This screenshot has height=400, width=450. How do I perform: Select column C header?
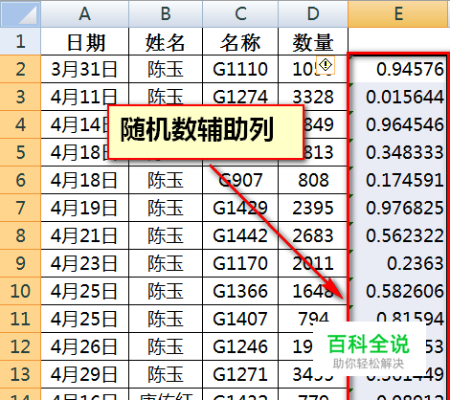(240, 13)
